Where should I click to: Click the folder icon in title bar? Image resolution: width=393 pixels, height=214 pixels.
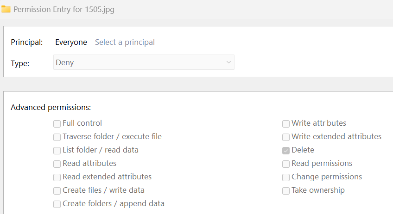(x=6, y=9)
